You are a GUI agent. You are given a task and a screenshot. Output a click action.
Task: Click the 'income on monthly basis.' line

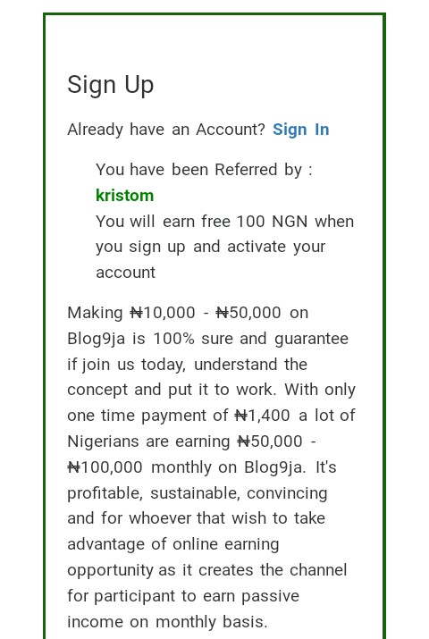167,622
